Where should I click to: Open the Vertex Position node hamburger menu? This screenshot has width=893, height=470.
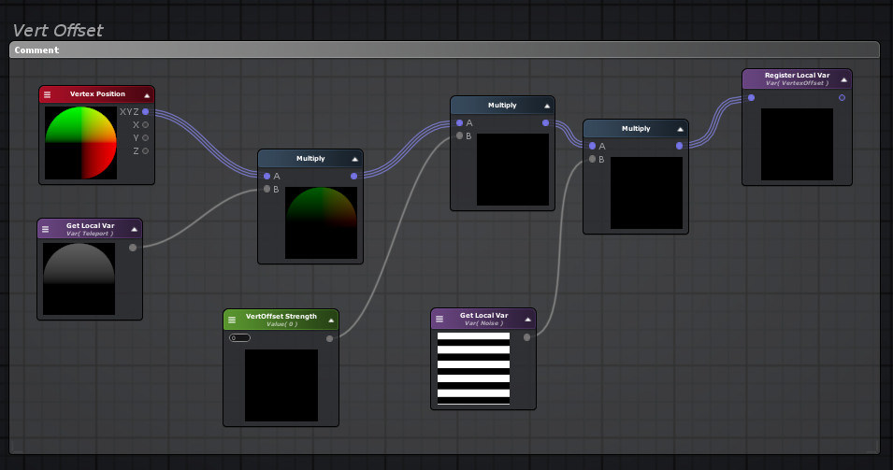pyautogui.click(x=48, y=94)
